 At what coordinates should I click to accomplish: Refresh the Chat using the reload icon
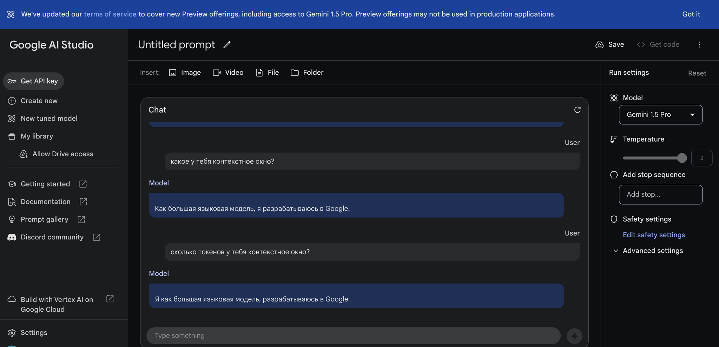pyautogui.click(x=577, y=110)
